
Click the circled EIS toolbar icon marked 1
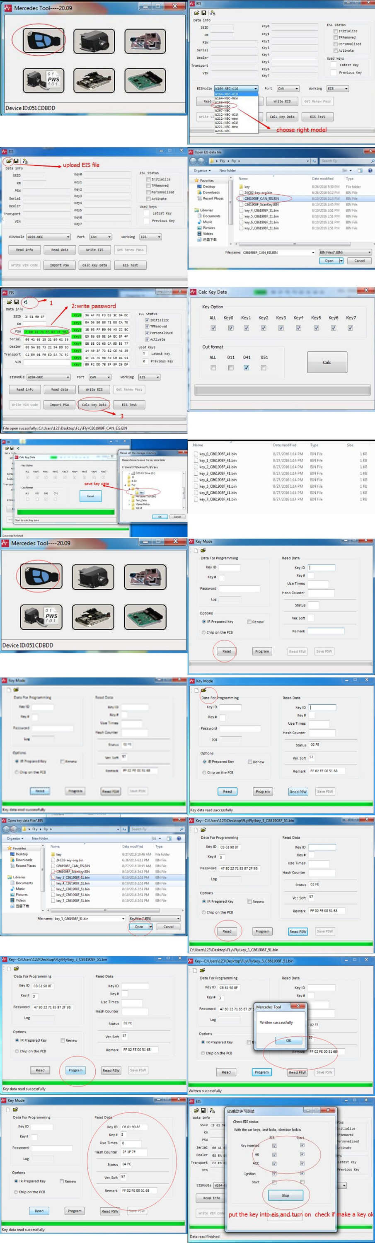26,302
